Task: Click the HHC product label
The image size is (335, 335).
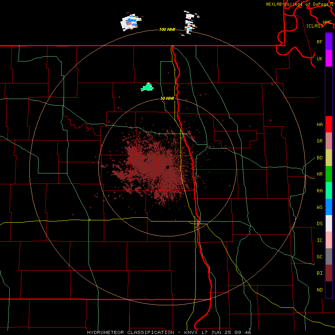Action: pyautogui.click(x=327, y=22)
